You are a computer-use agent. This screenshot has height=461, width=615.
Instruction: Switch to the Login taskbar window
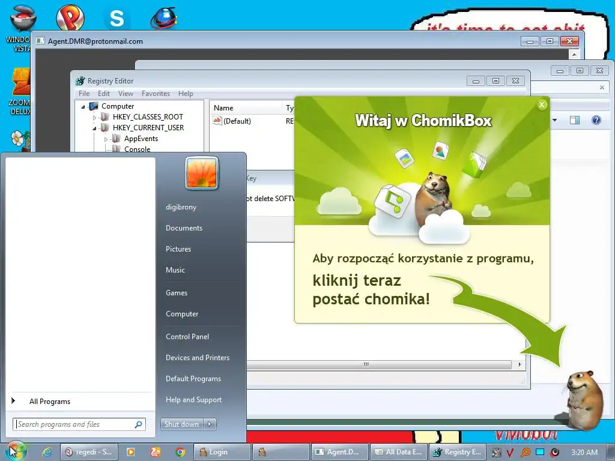[x=222, y=452]
